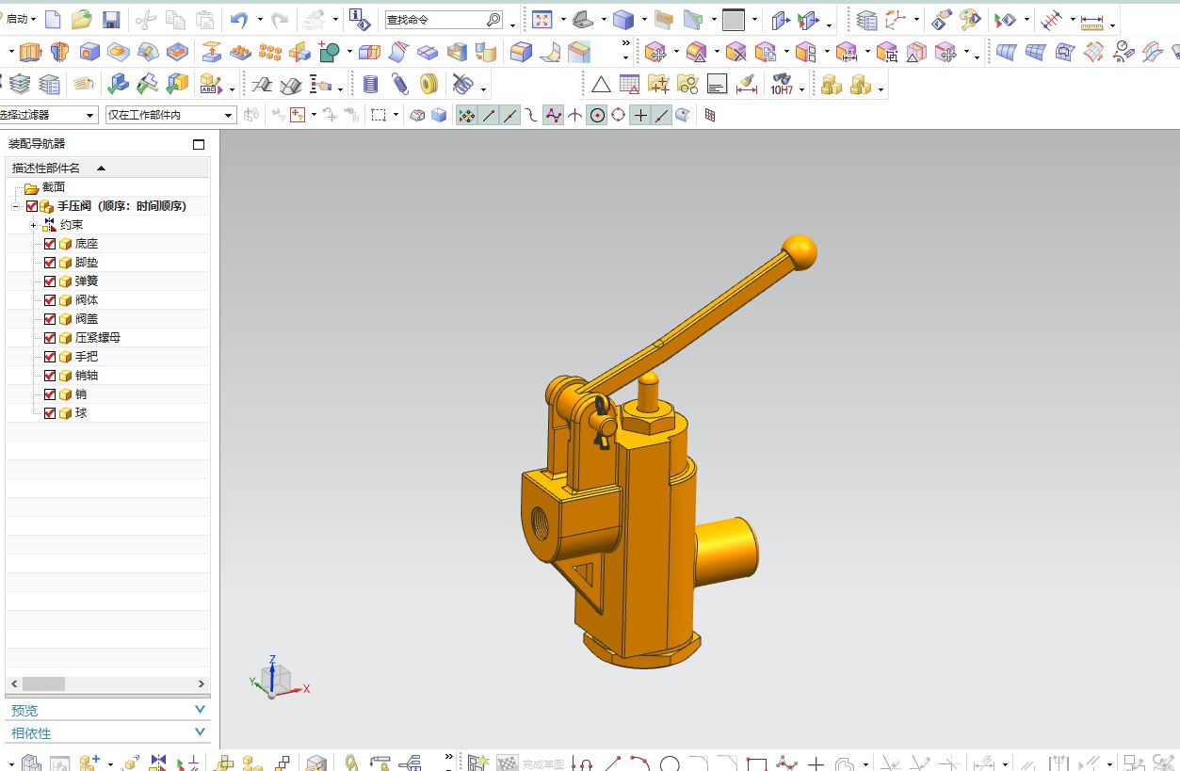Save using the floppy disk icon

click(x=111, y=19)
